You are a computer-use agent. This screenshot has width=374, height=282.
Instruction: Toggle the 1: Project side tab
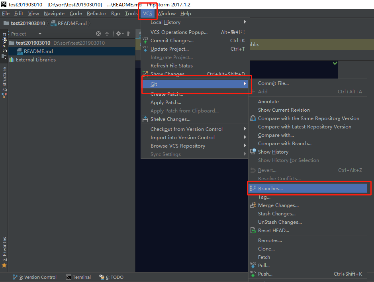[x=4, y=45]
